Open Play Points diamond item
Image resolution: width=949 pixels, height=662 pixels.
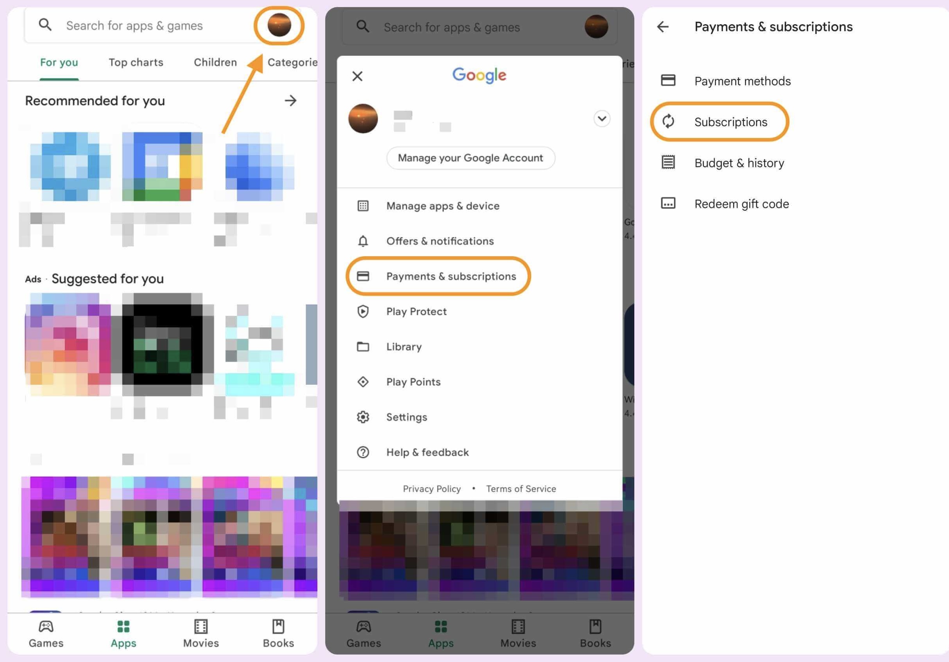[x=413, y=382]
